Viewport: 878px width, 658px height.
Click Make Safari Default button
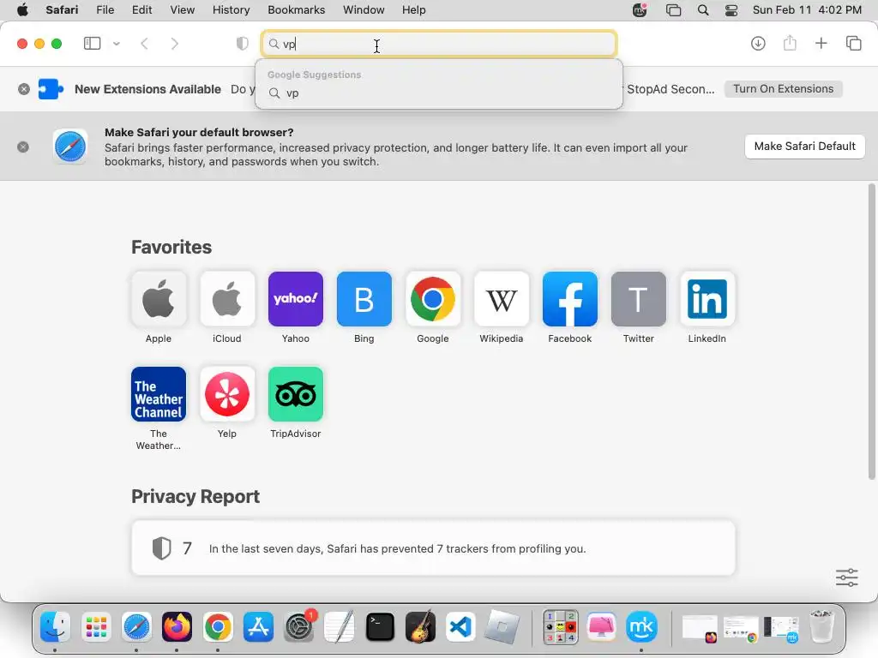pos(804,146)
